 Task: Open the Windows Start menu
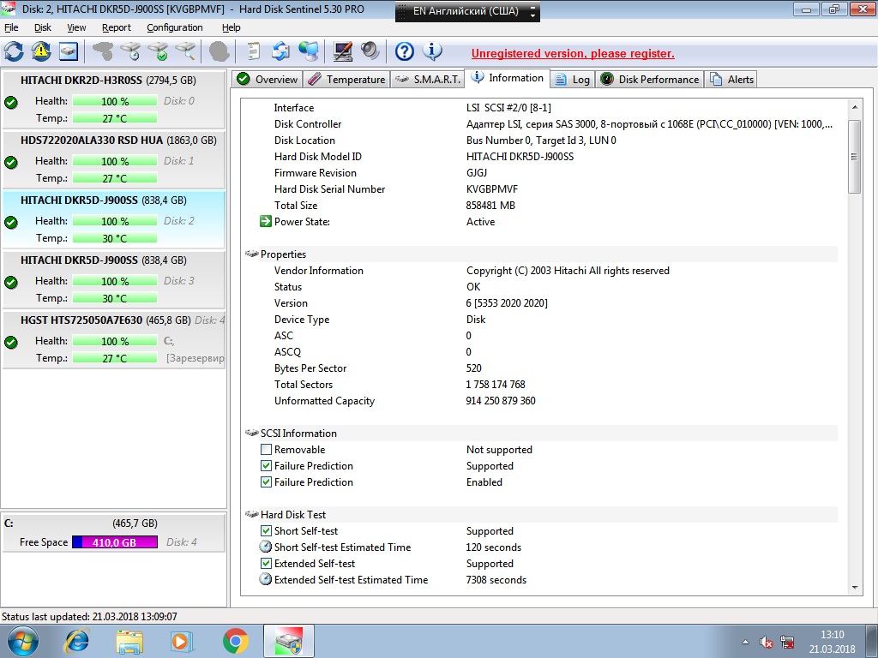coord(23,641)
